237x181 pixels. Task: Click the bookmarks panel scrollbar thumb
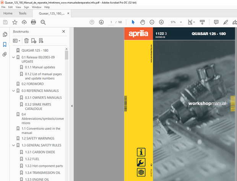pos(67,55)
